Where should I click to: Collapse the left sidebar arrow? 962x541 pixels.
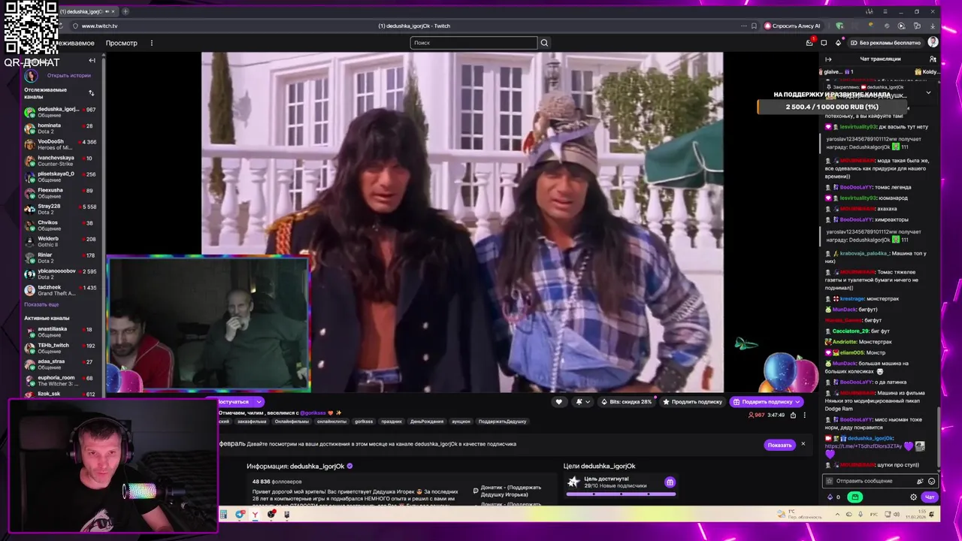[92, 60]
